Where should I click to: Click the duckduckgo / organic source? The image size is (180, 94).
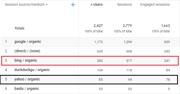[x=32, y=70]
